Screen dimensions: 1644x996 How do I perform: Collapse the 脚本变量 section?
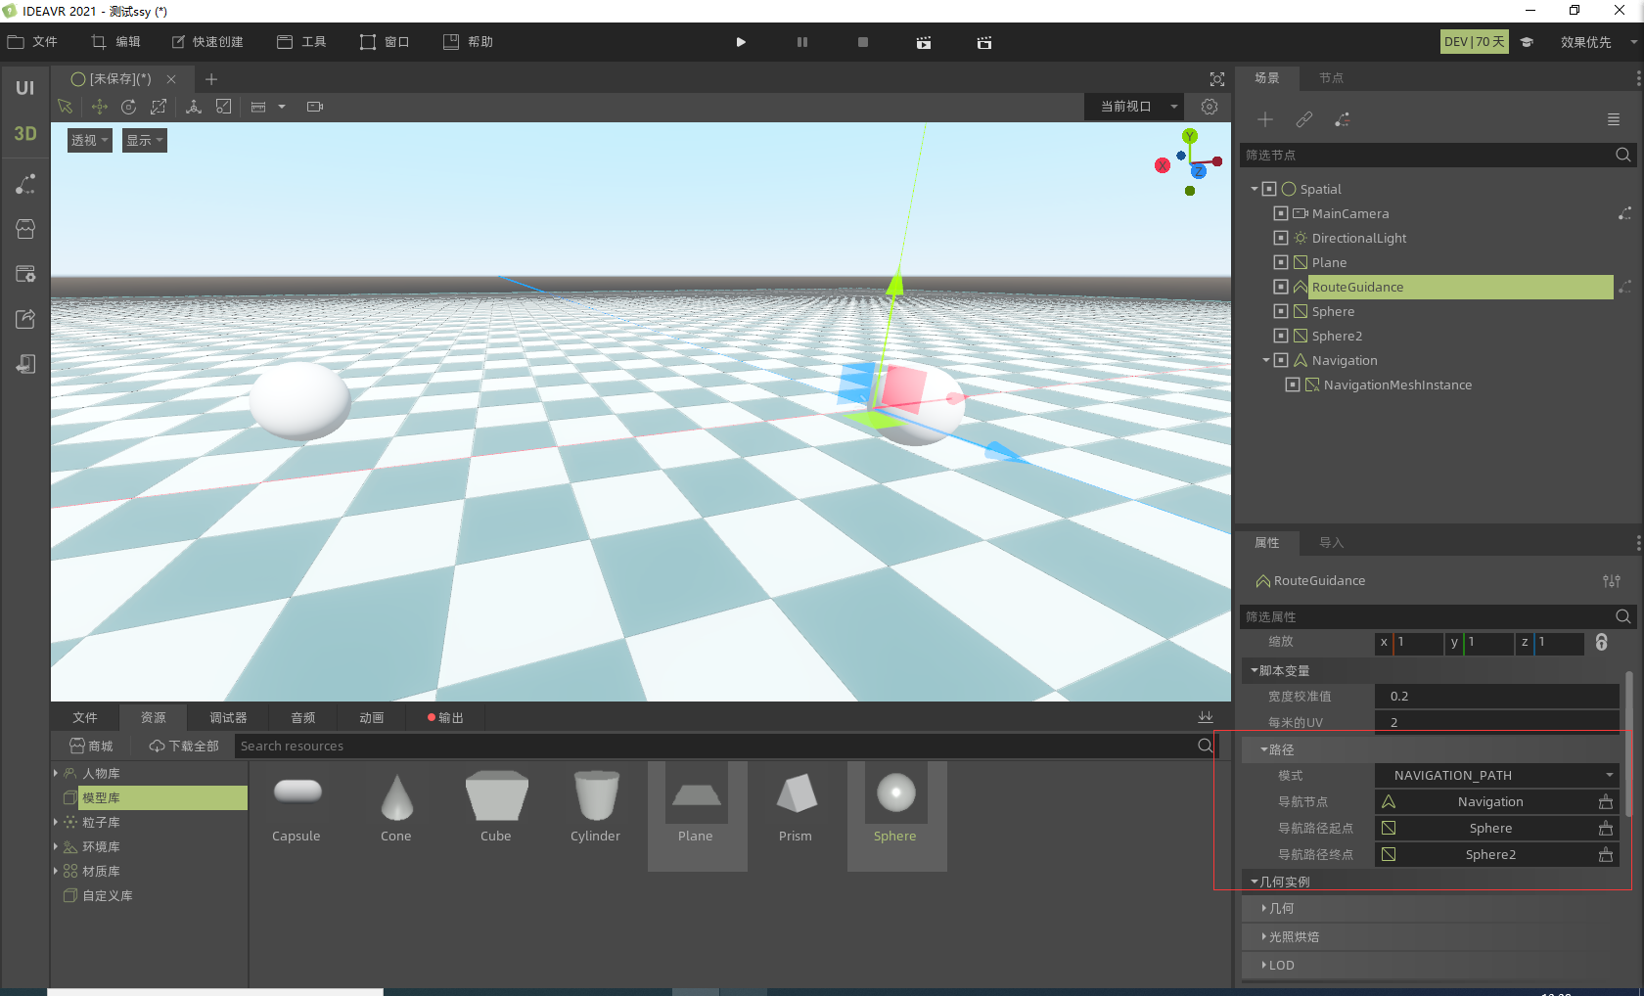point(1284,670)
